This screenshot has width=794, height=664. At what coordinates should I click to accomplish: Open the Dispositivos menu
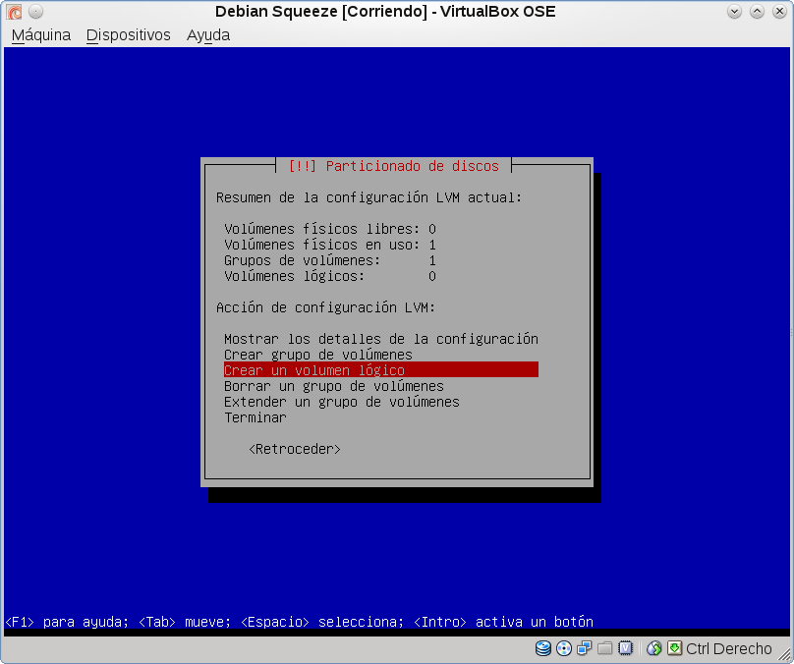(128, 34)
